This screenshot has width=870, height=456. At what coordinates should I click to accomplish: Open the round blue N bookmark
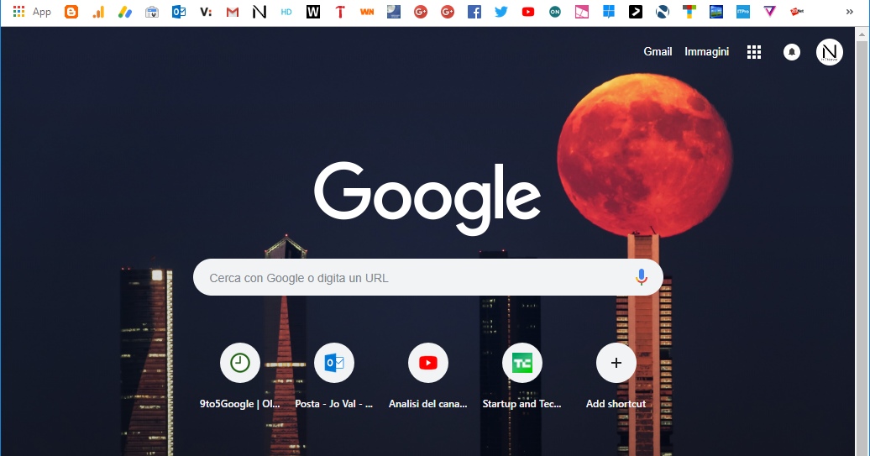[x=663, y=12]
